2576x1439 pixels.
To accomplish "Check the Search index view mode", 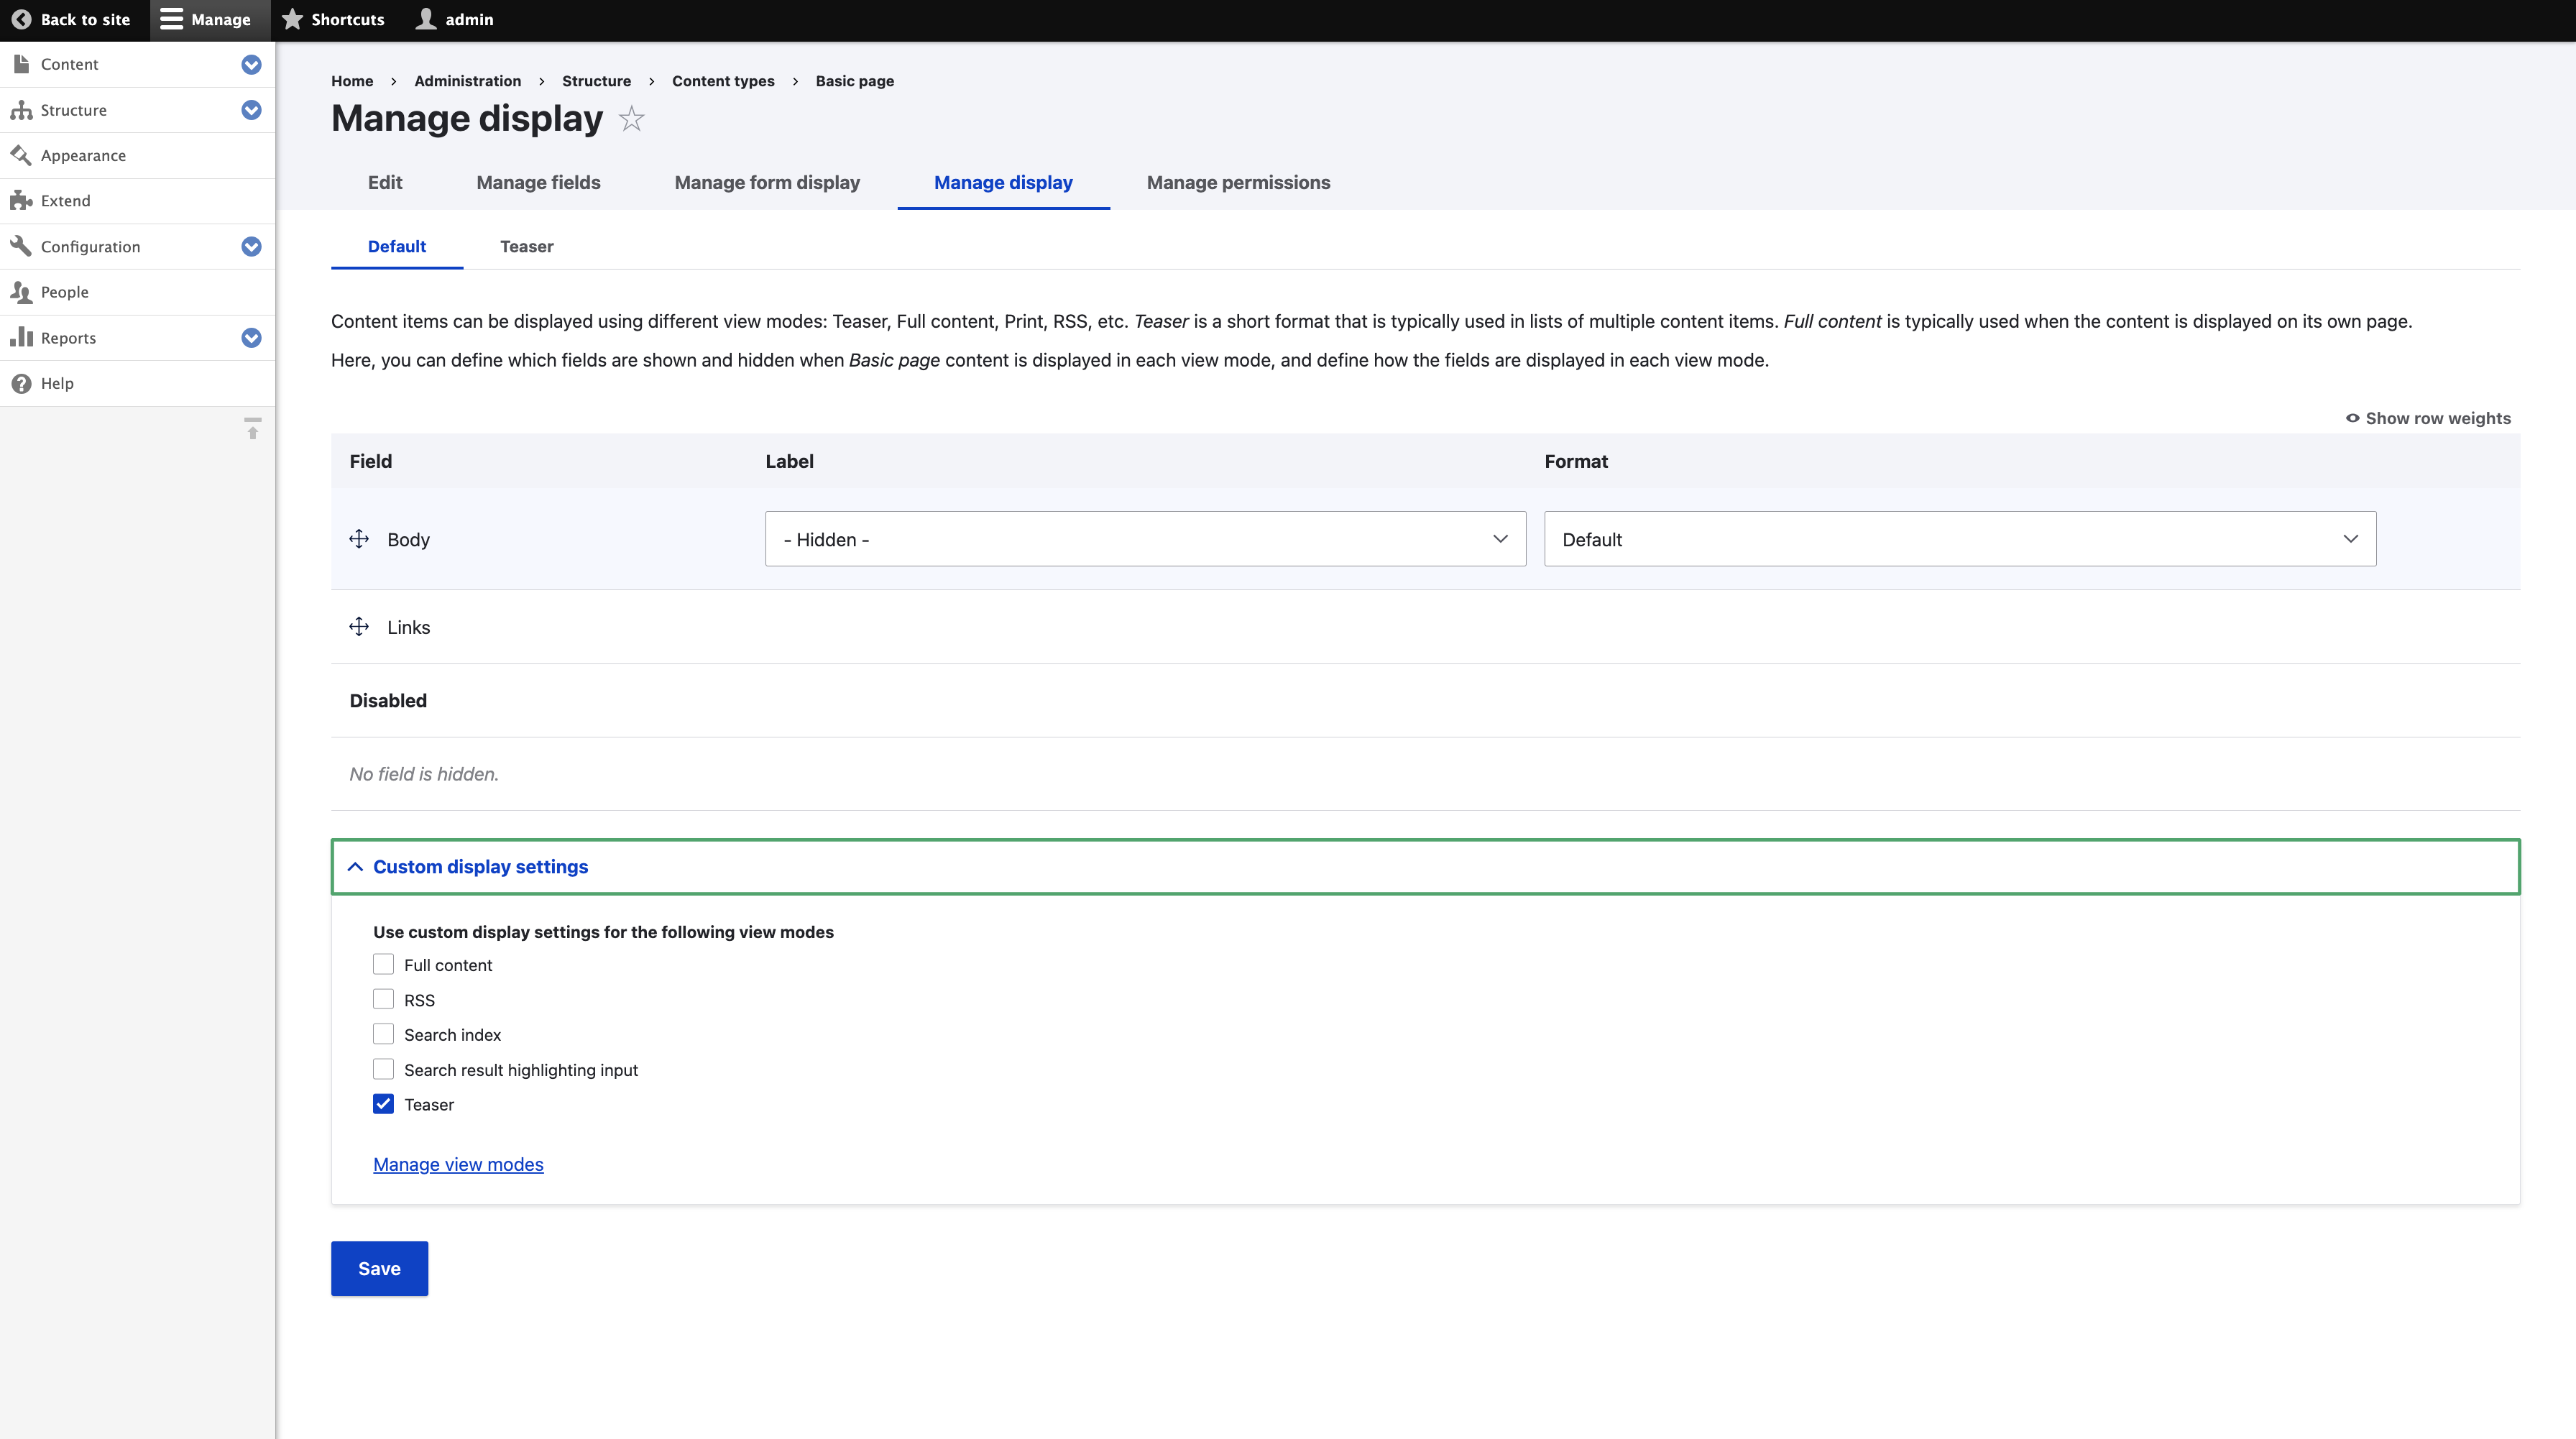I will click(383, 1034).
